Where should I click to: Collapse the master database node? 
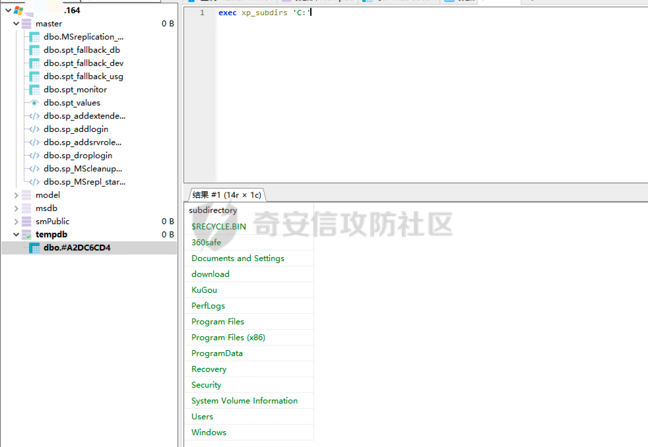16,24
